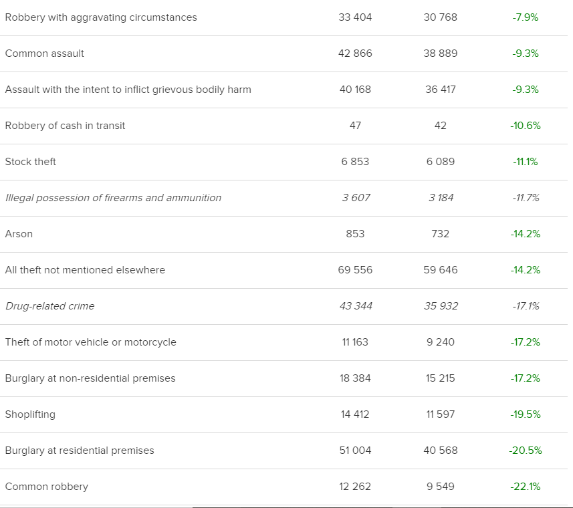Click "Burglary at non-residential premises" label

pos(90,378)
